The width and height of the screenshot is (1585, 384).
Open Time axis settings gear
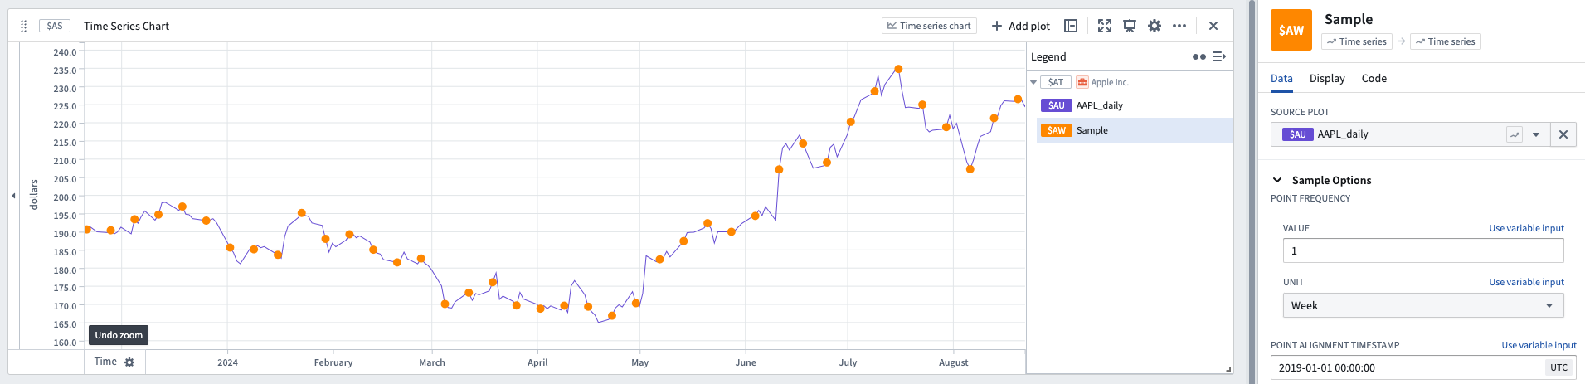tap(129, 362)
